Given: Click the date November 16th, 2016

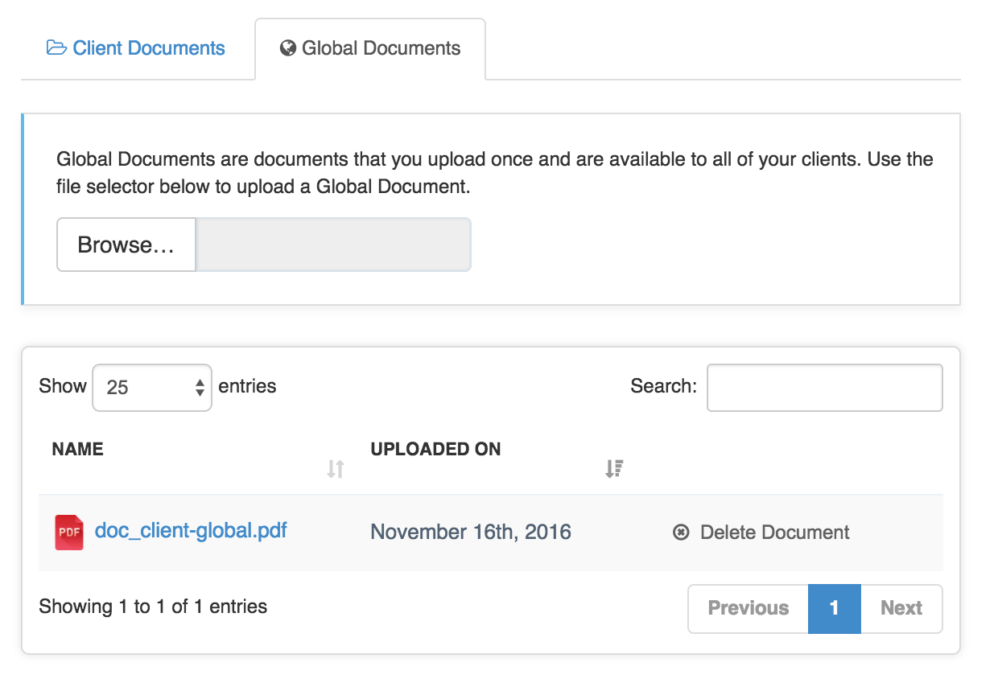Looking at the screenshot, I should (471, 533).
